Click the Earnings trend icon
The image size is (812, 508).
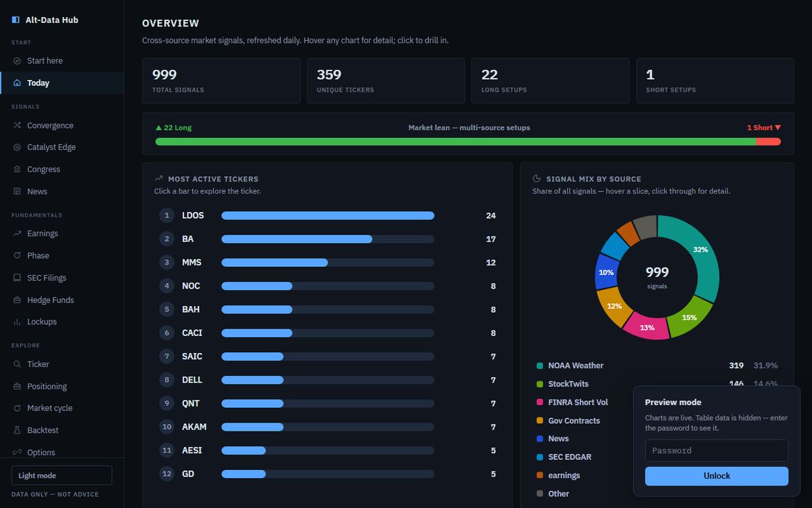(17, 234)
